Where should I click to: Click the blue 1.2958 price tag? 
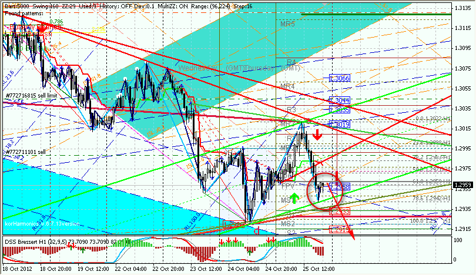pos(340,187)
